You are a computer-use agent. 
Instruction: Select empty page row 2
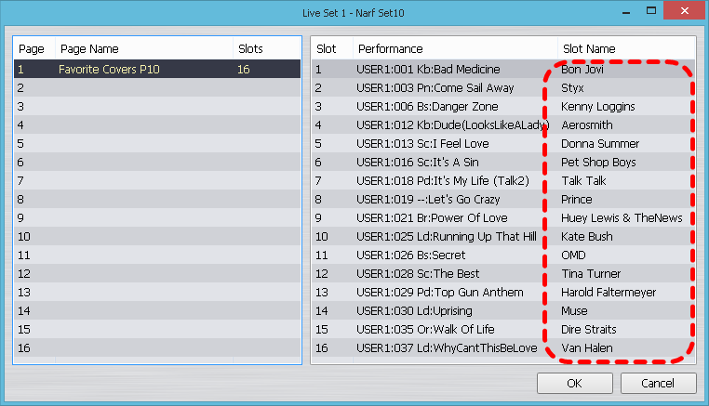[157, 87]
